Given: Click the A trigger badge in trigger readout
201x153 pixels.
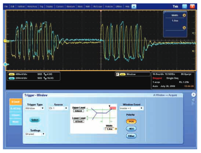Looking at the screenshot, I should click(118, 74).
